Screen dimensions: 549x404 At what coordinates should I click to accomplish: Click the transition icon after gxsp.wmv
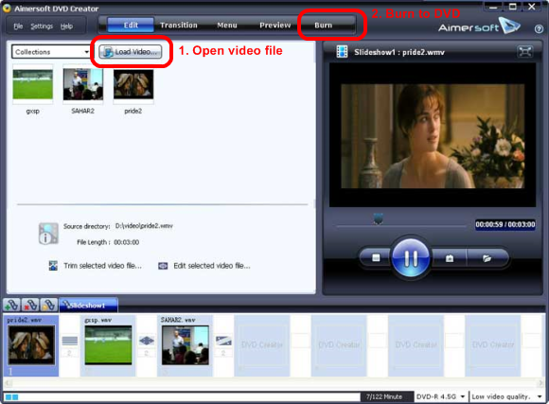pos(147,341)
